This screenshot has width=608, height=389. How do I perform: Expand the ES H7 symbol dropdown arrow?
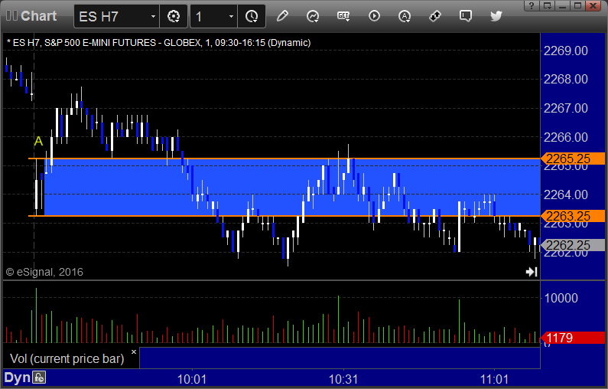(x=153, y=16)
